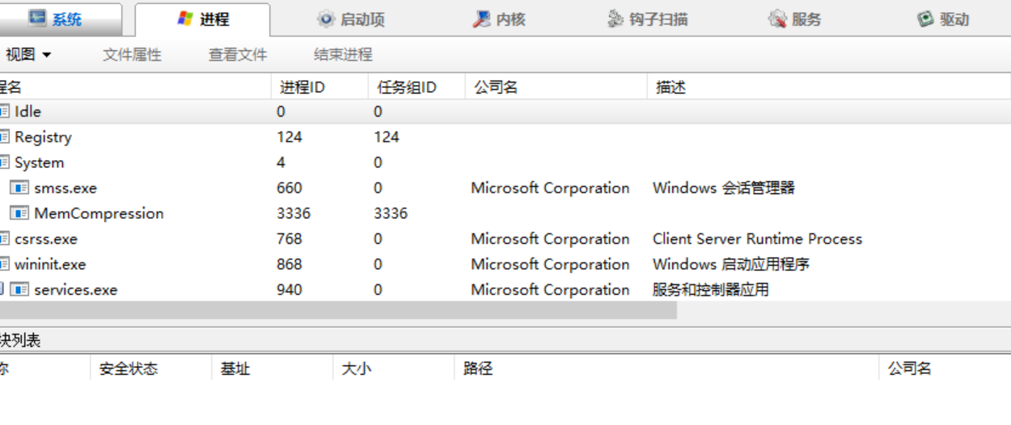
Task: Select the services.exe process row
Action: 505,289
